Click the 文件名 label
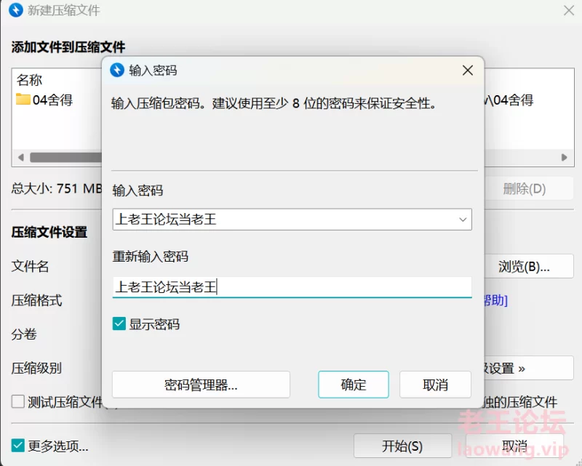Screen dimensions: 582x466 (x=30, y=266)
